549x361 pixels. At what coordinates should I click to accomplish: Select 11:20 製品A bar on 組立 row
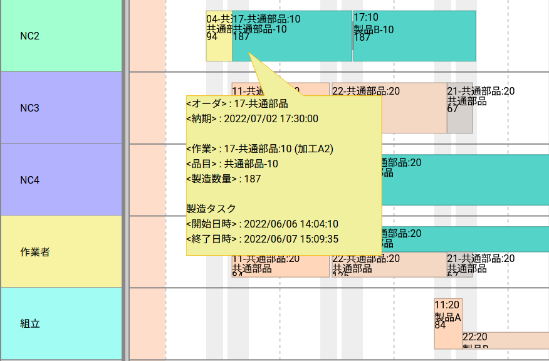point(447,320)
